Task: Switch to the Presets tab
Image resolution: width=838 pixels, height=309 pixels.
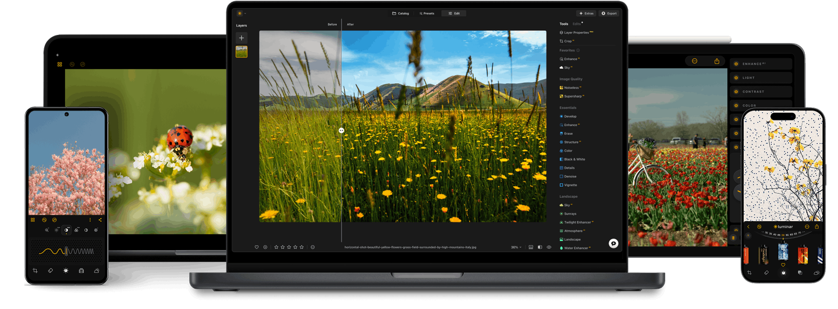Action: click(x=427, y=13)
